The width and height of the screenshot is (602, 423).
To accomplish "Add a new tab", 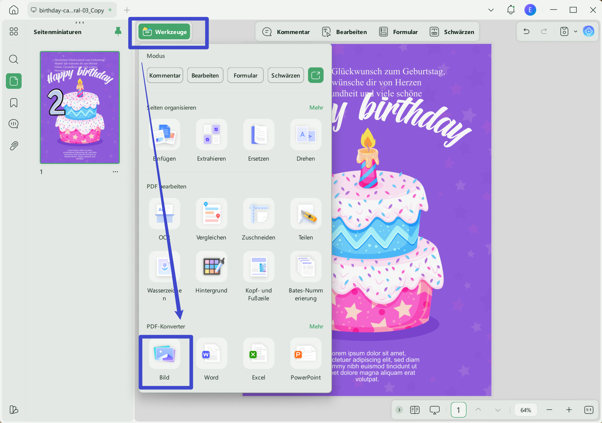I will coord(127,10).
